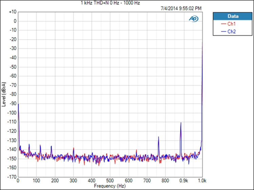
Task: Click the AP logo in the graph corner
Action: coord(194,18)
